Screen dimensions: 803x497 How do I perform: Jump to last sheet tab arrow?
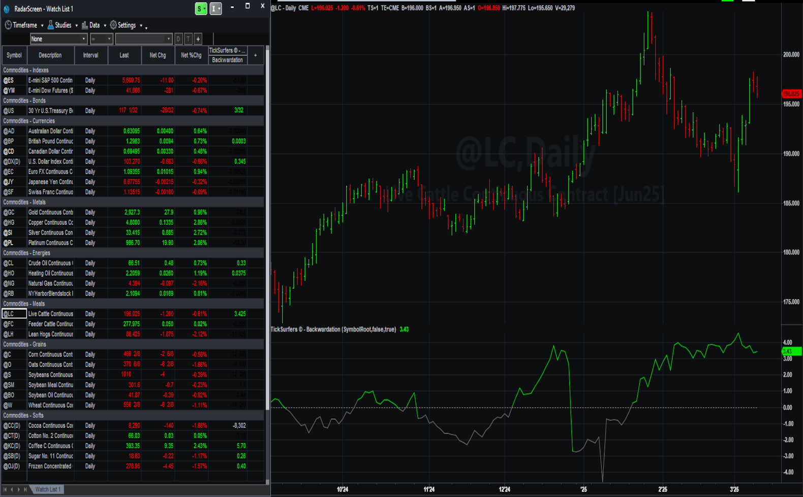point(25,489)
